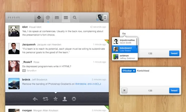
Task: Open the direct messages envelope icon
Action: tap(57, 18)
